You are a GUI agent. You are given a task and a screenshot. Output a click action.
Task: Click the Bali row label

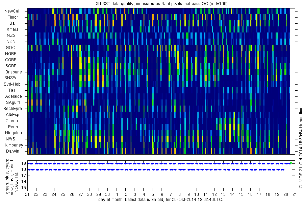pyautogui.click(x=13, y=23)
